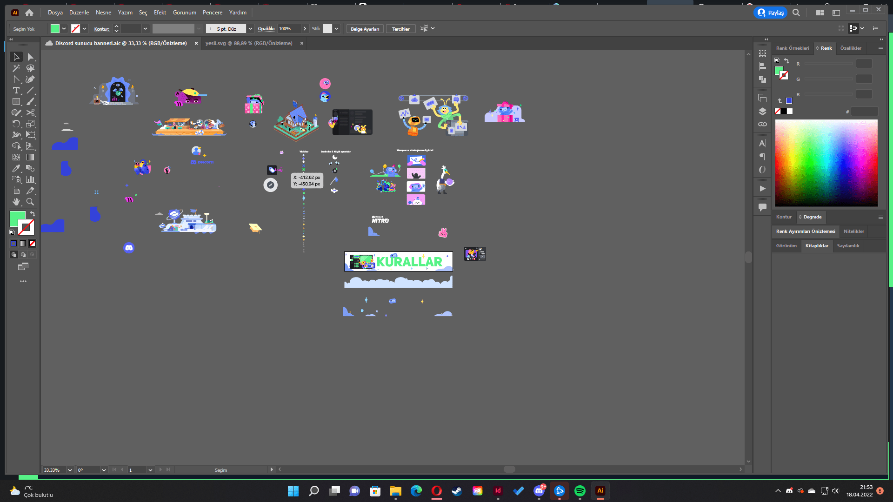Set paint mode to None below swatches

[x=33, y=244]
